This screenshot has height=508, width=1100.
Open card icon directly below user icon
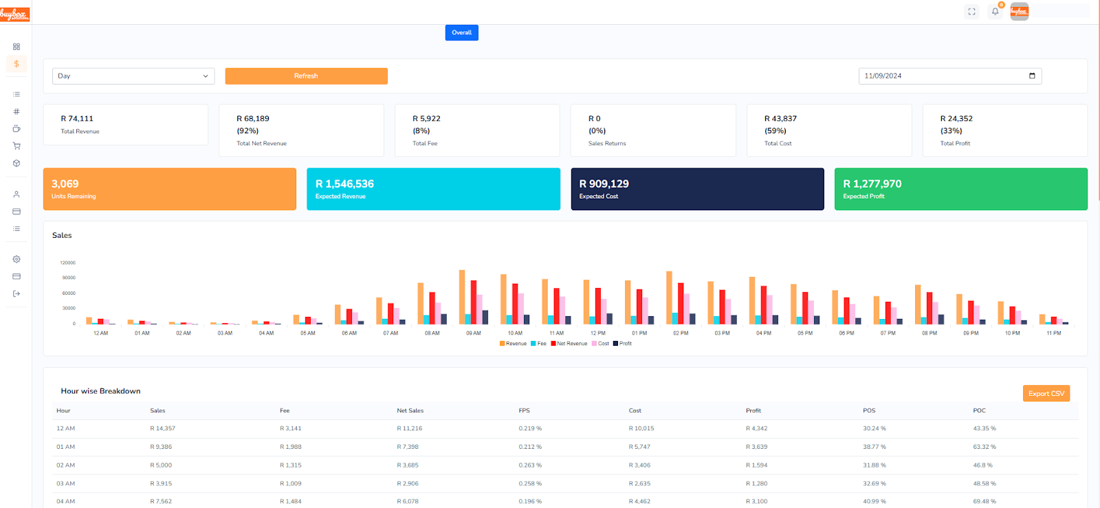pyautogui.click(x=16, y=212)
